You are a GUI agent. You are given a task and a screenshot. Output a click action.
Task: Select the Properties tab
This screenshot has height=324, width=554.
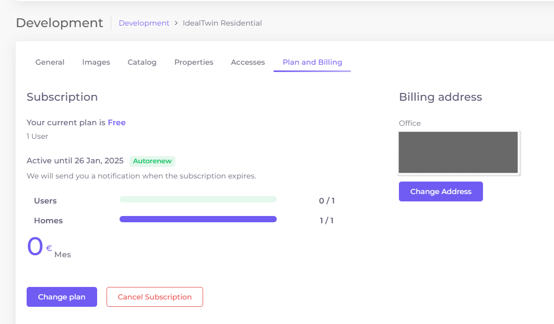[194, 62]
